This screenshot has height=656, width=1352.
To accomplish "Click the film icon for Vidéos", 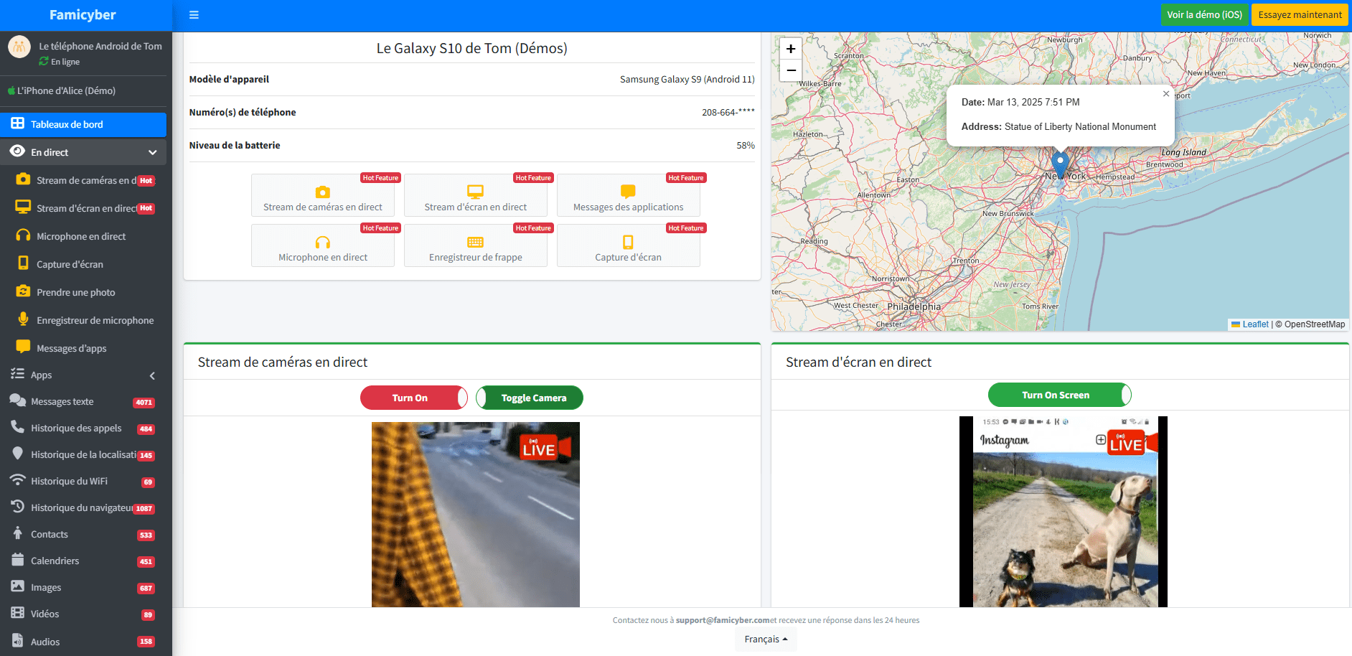I will tap(17, 613).
